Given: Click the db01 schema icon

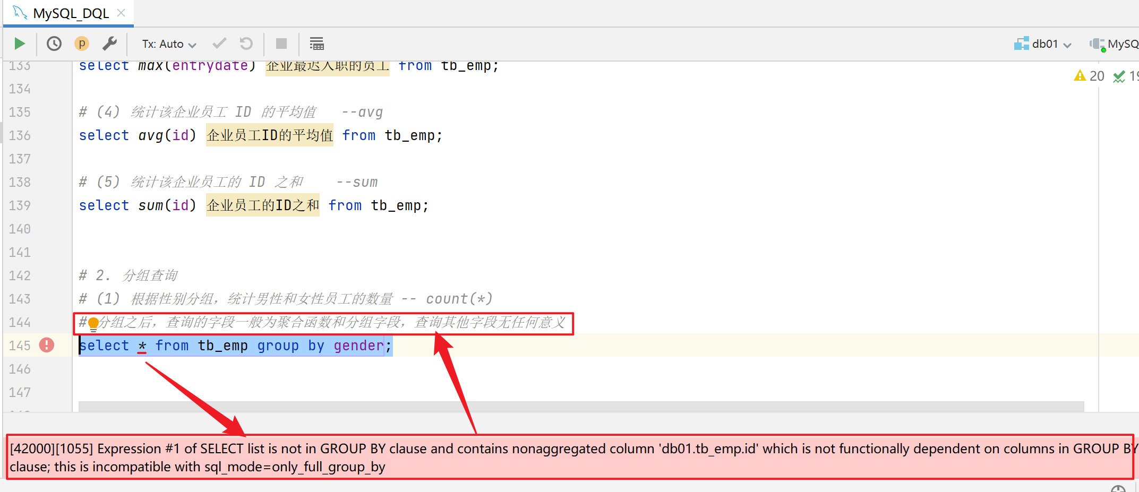Looking at the screenshot, I should pyautogui.click(x=1021, y=44).
